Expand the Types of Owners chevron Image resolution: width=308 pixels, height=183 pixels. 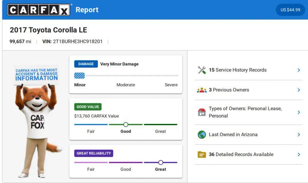299,112
